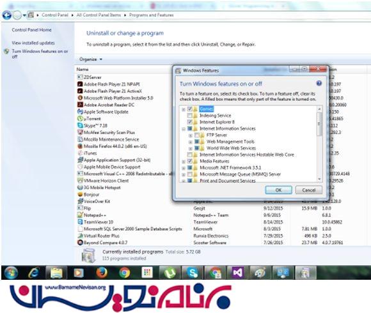Uncheck the Media Features checkbox

[189, 161]
